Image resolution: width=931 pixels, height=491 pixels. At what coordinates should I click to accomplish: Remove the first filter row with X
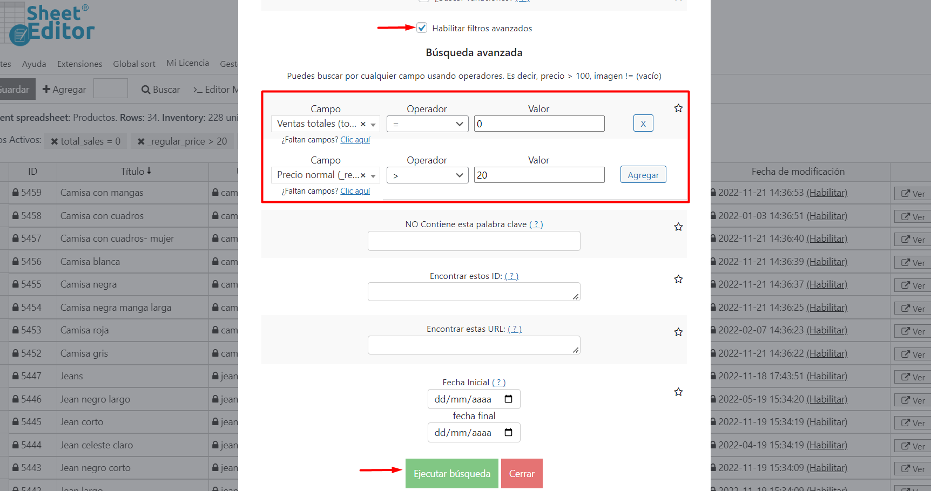coord(643,124)
